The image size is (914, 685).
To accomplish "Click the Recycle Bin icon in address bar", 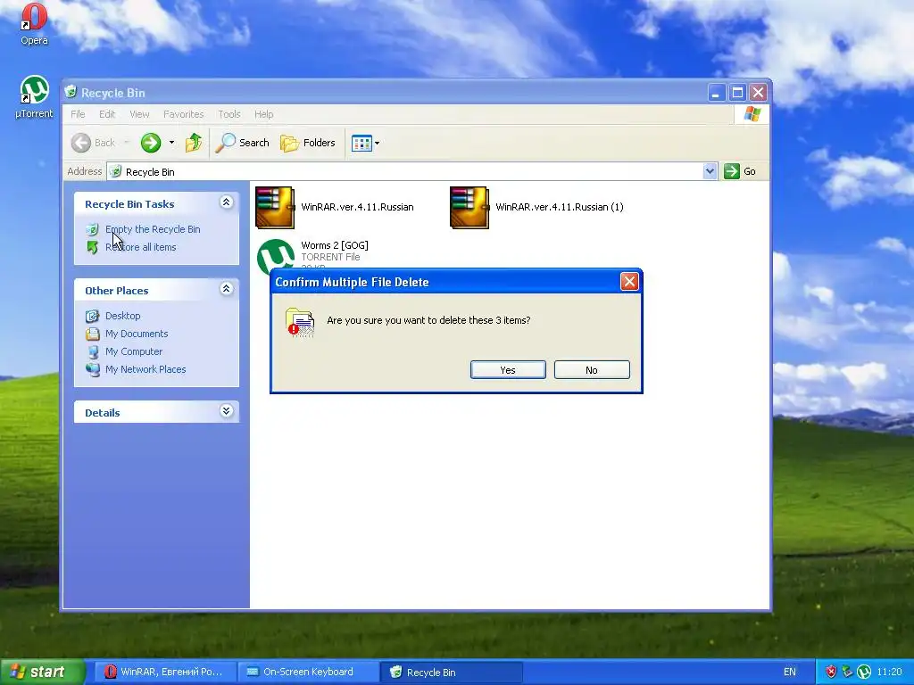I will tap(115, 171).
